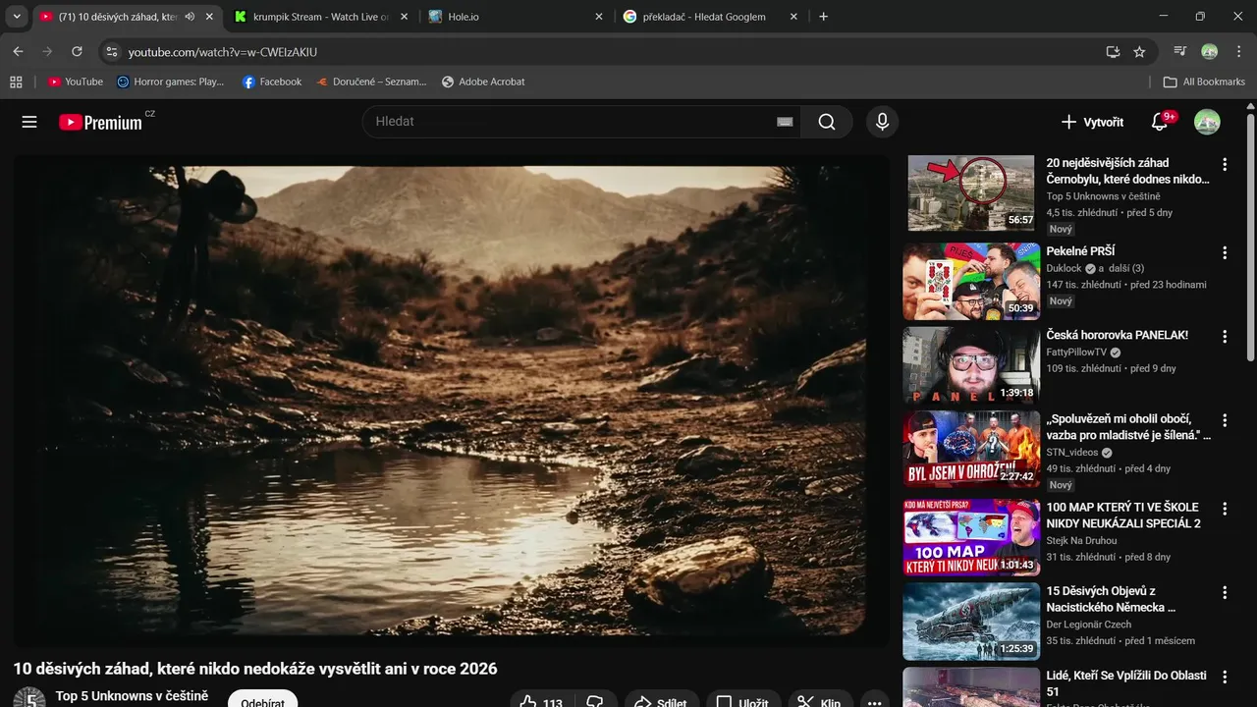Open options menu for Česká hororovka PANELAK

pyautogui.click(x=1224, y=337)
